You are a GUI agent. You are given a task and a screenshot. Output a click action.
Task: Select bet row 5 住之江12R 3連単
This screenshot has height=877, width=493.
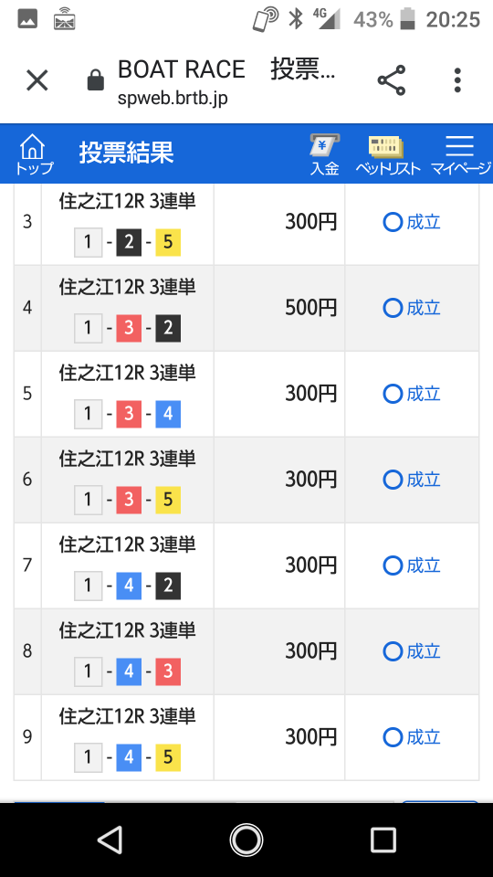coord(246,394)
